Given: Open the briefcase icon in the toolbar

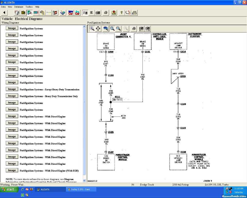Looking at the screenshot, I should pos(23,12).
